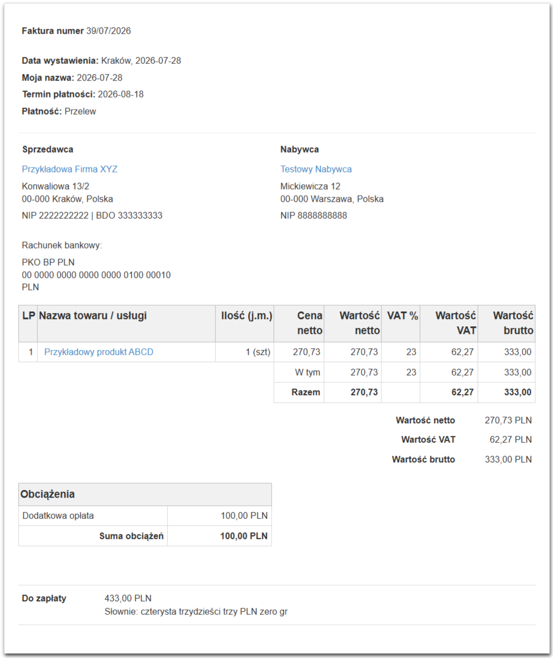The image size is (553, 658).
Task: Click the seller address Konwaliowa 13/2
Action: [x=56, y=186]
